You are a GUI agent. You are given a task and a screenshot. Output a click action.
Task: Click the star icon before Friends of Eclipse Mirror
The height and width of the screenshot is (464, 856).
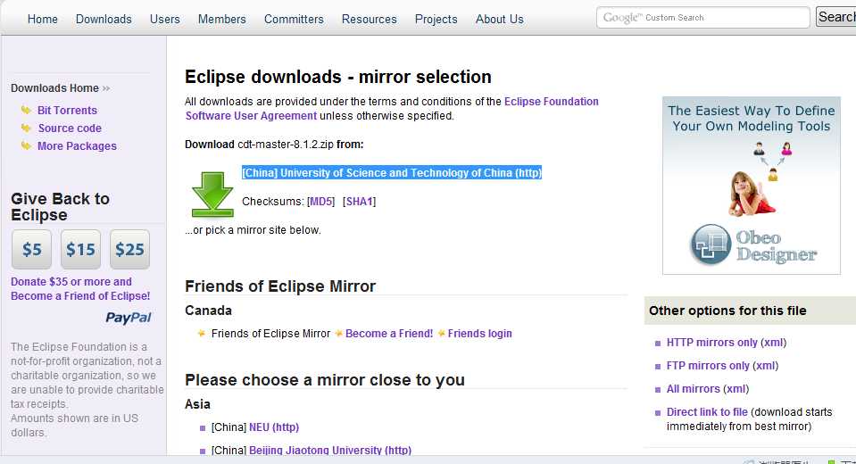202,333
